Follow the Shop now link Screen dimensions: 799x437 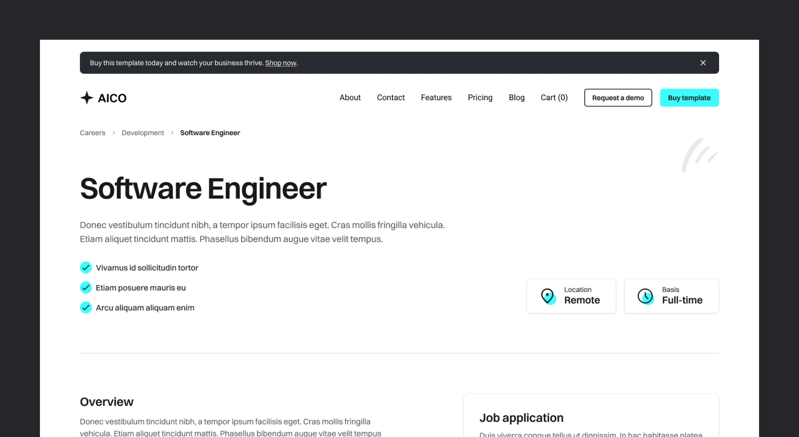click(x=281, y=63)
